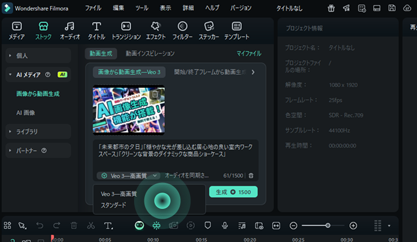
Task: Select AI 画像 in the sidebar
Action: point(26,113)
